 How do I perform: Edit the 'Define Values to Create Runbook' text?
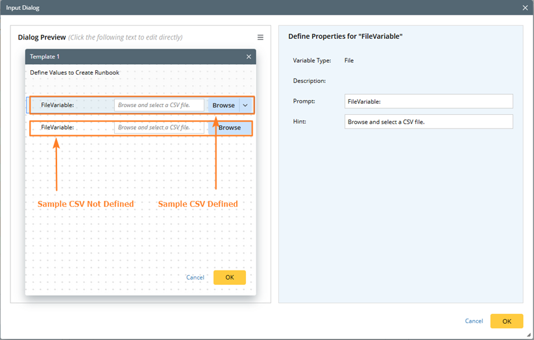coord(75,73)
